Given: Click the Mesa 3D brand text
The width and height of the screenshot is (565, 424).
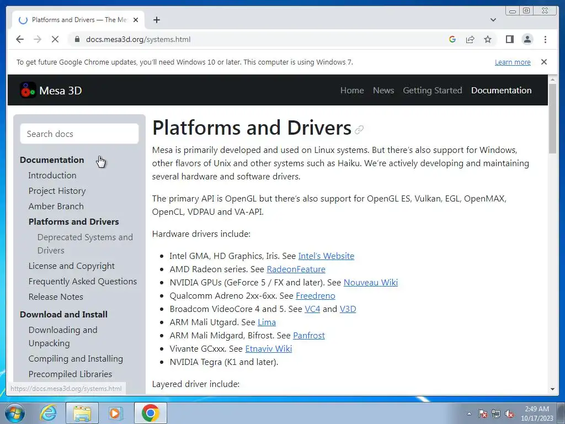Looking at the screenshot, I should click(x=61, y=91).
